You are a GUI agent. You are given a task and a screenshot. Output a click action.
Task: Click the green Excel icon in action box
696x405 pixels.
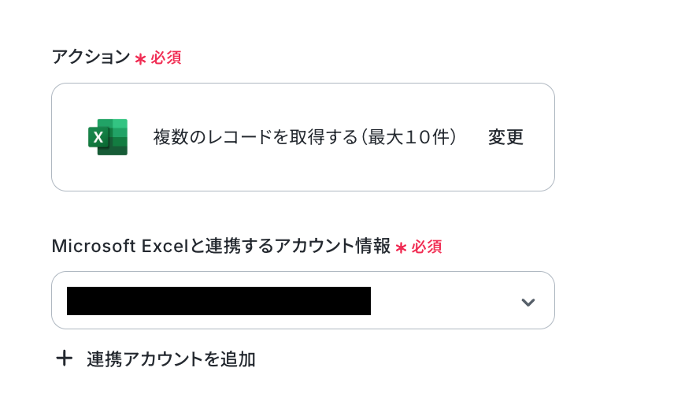(x=108, y=137)
